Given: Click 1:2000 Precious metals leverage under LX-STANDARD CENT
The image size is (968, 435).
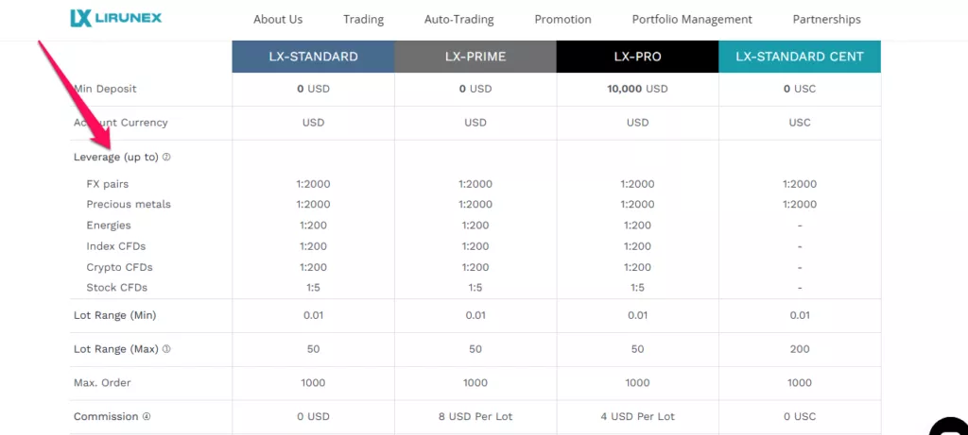Looking at the screenshot, I should [800, 205].
